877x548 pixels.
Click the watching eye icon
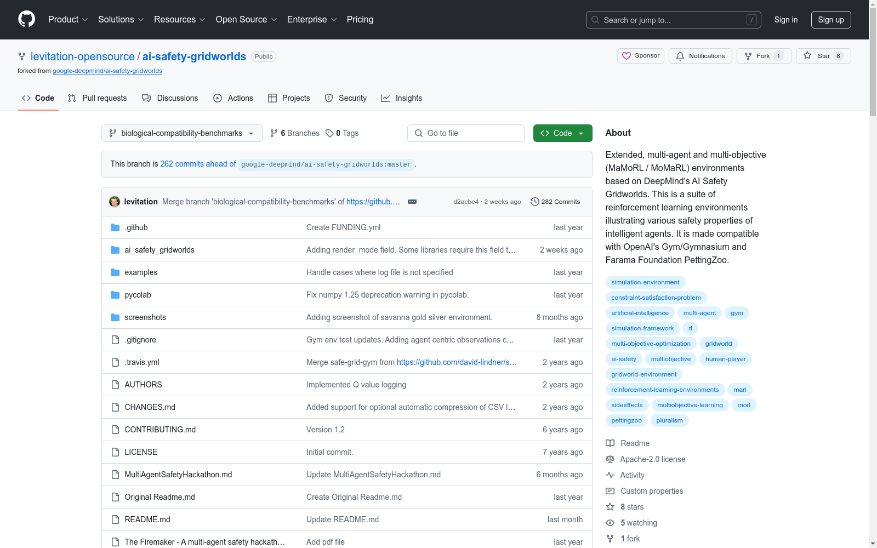610,523
